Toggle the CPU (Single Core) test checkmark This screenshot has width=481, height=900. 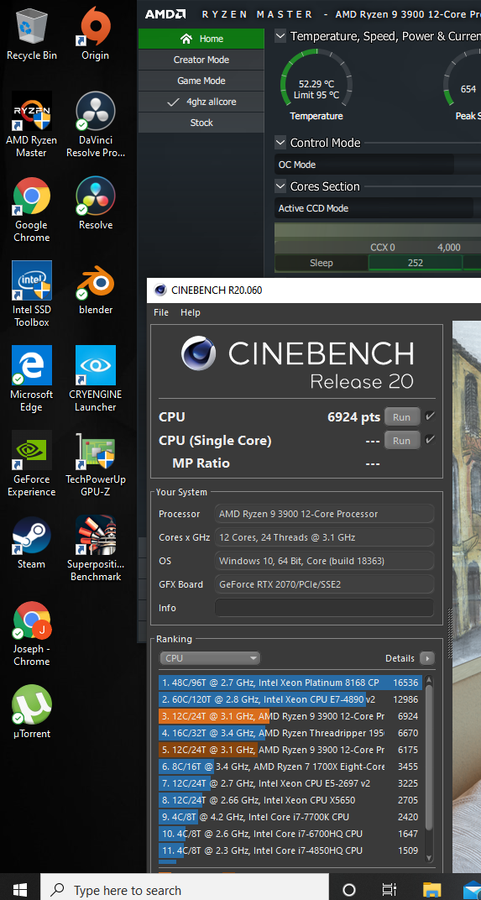pyautogui.click(x=429, y=440)
